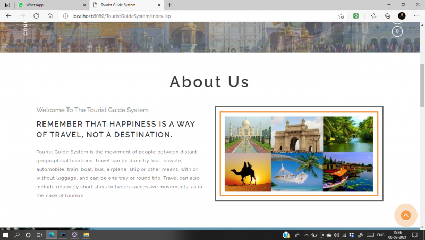
Task: Open the clock showing 15:36
Action: 397,235
